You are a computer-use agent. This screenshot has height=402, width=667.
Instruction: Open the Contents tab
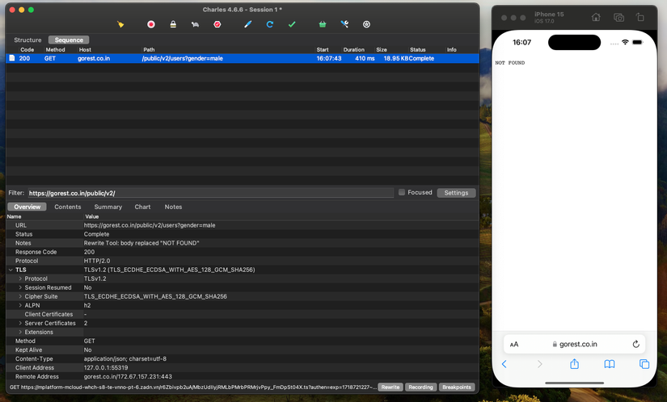[68, 207]
